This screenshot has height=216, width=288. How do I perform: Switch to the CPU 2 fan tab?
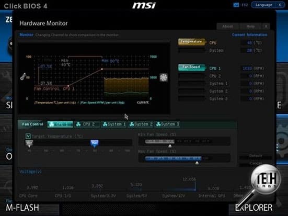(87, 124)
